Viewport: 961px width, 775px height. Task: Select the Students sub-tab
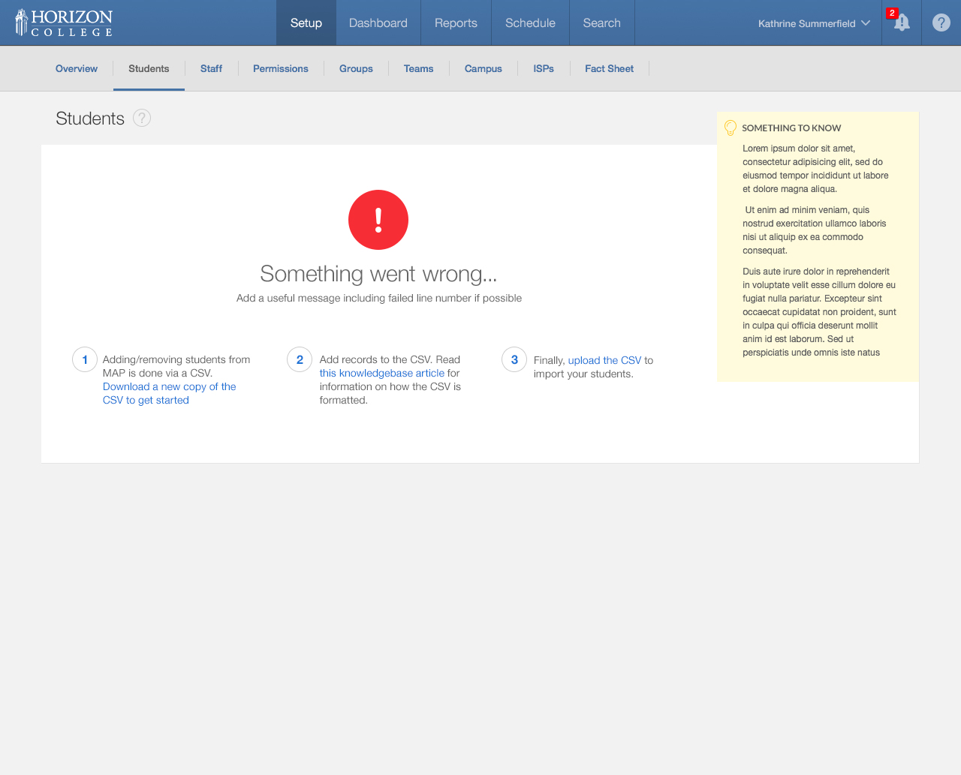coord(149,68)
